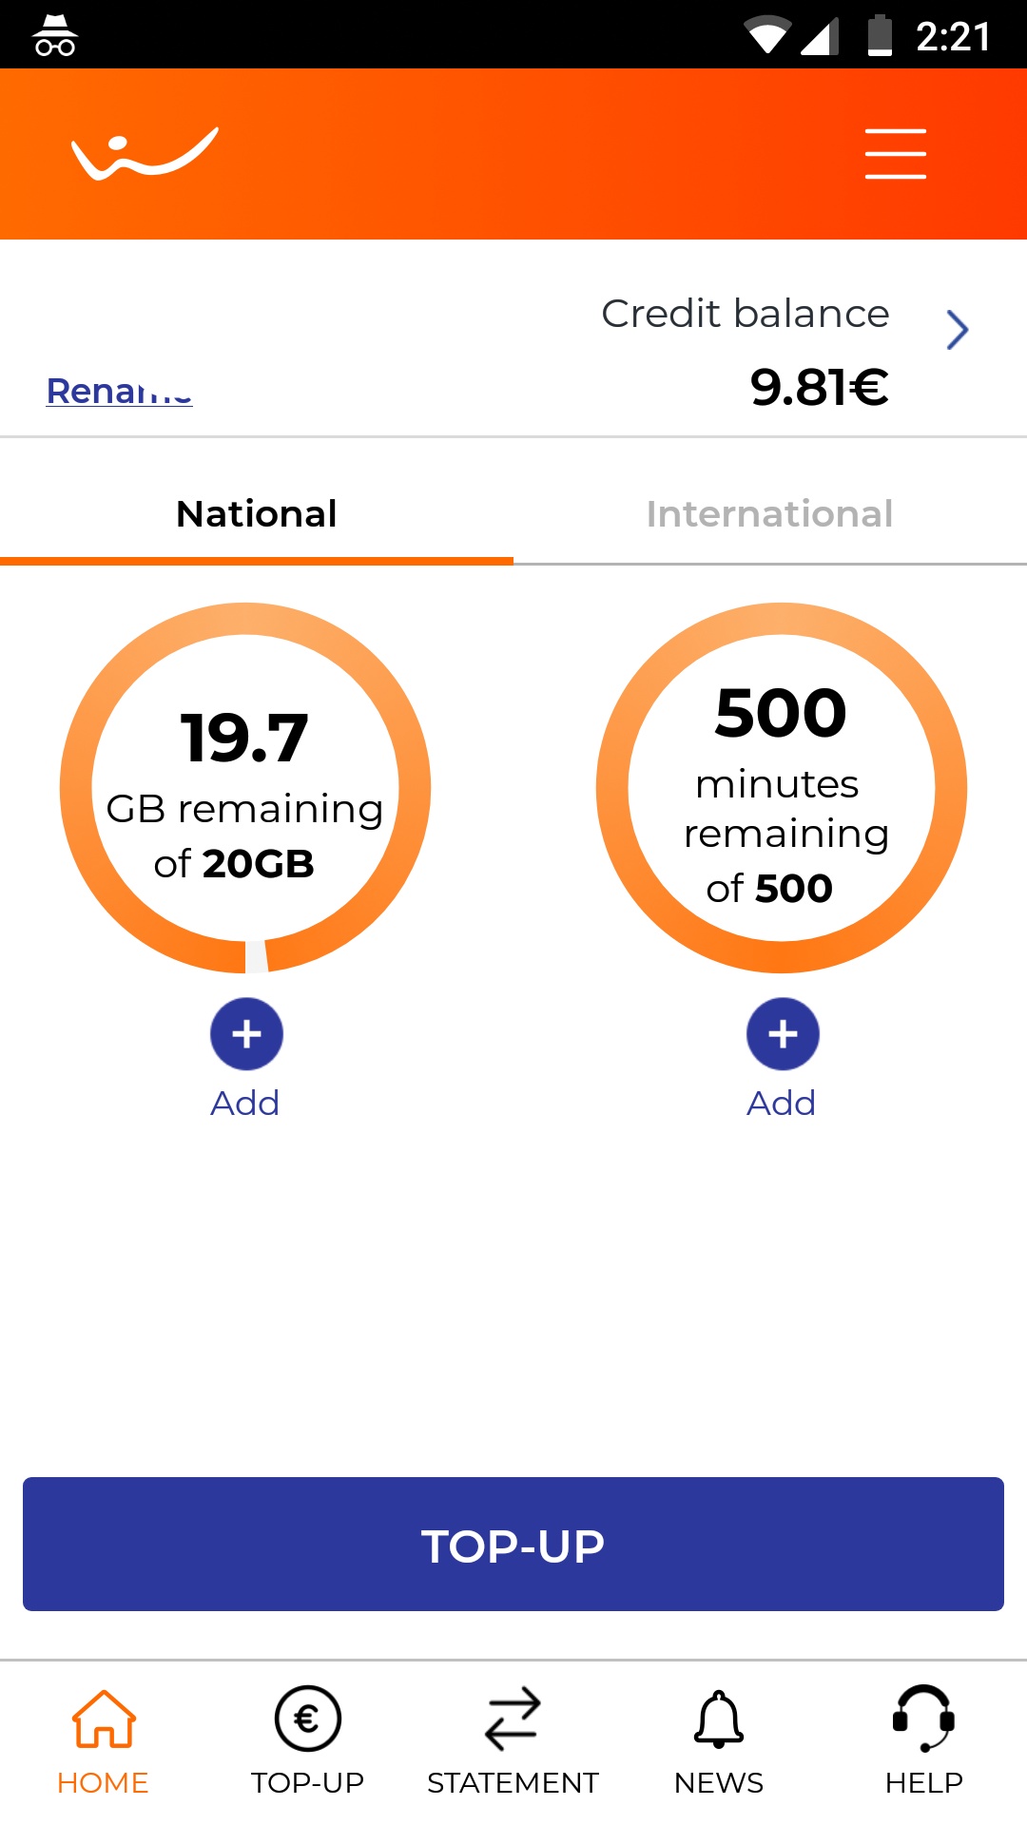The height and width of the screenshot is (1825, 1027).
Task: Tap the Add label under minutes circle
Action: click(782, 1104)
